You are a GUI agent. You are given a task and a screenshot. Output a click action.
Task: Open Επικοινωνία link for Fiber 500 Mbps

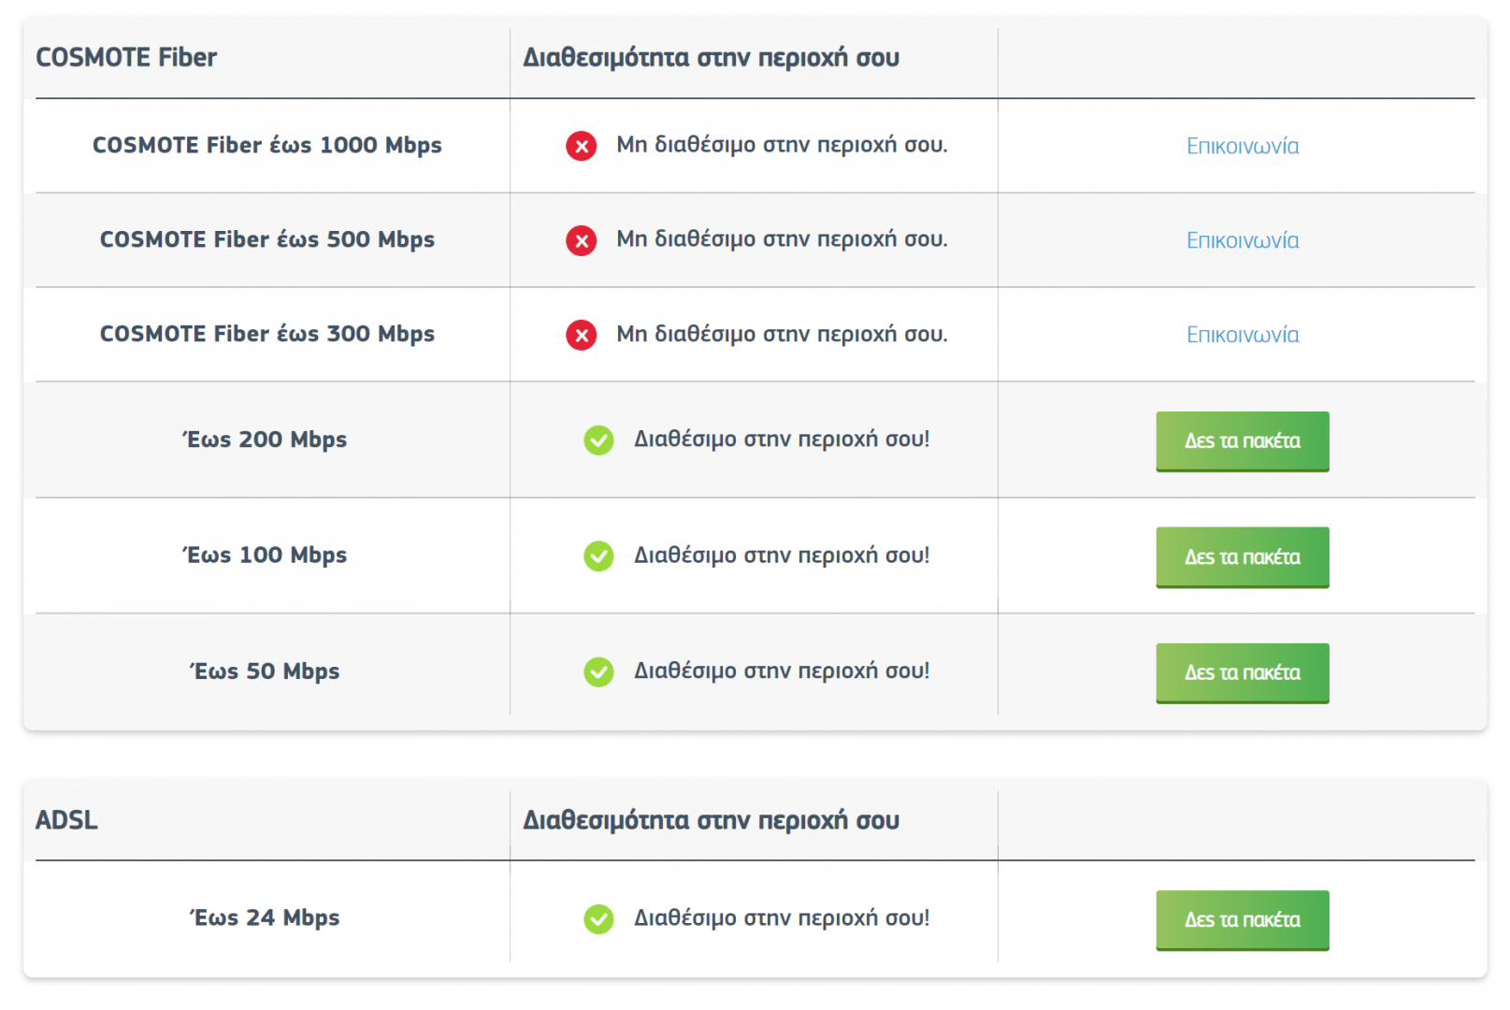(1242, 240)
